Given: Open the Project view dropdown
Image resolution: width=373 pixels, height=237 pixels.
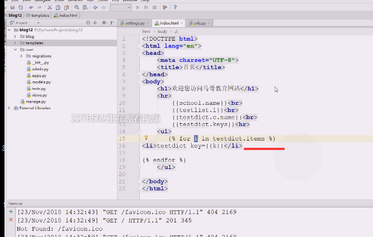Looking at the screenshot, I should click(x=38, y=23).
